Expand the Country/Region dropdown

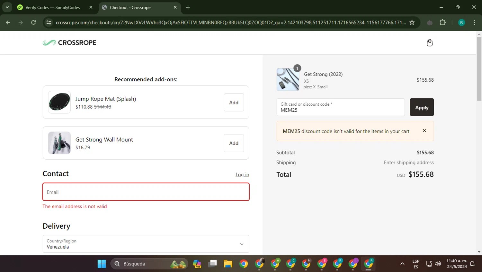(146, 244)
